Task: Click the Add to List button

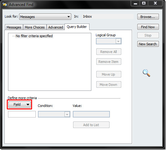Action: (x=91, y=125)
